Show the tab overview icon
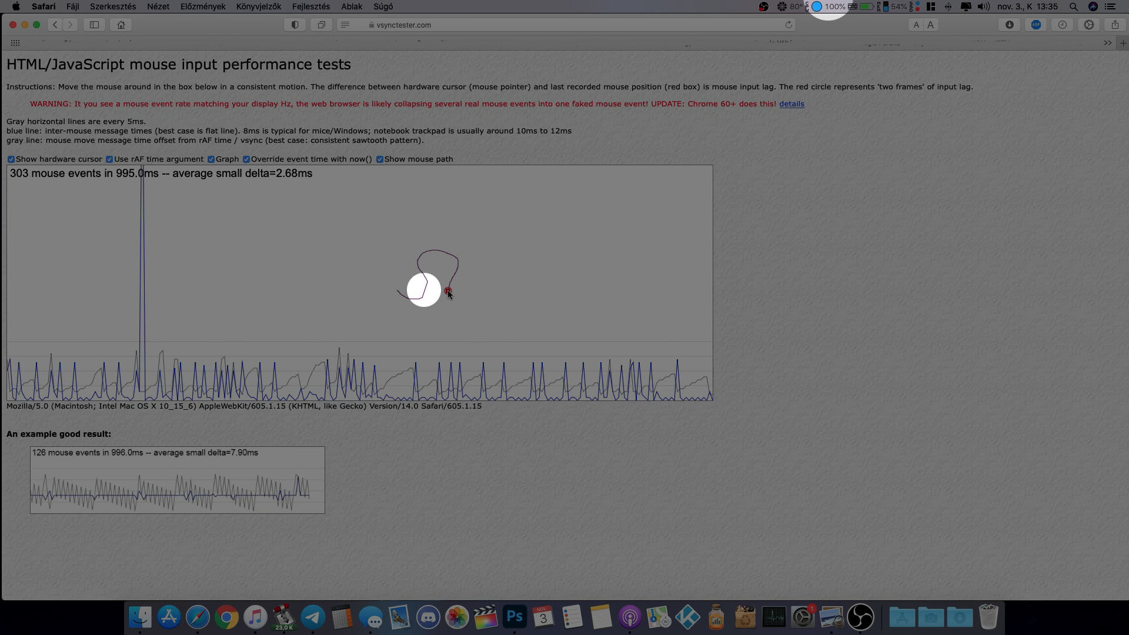 pyautogui.click(x=322, y=25)
